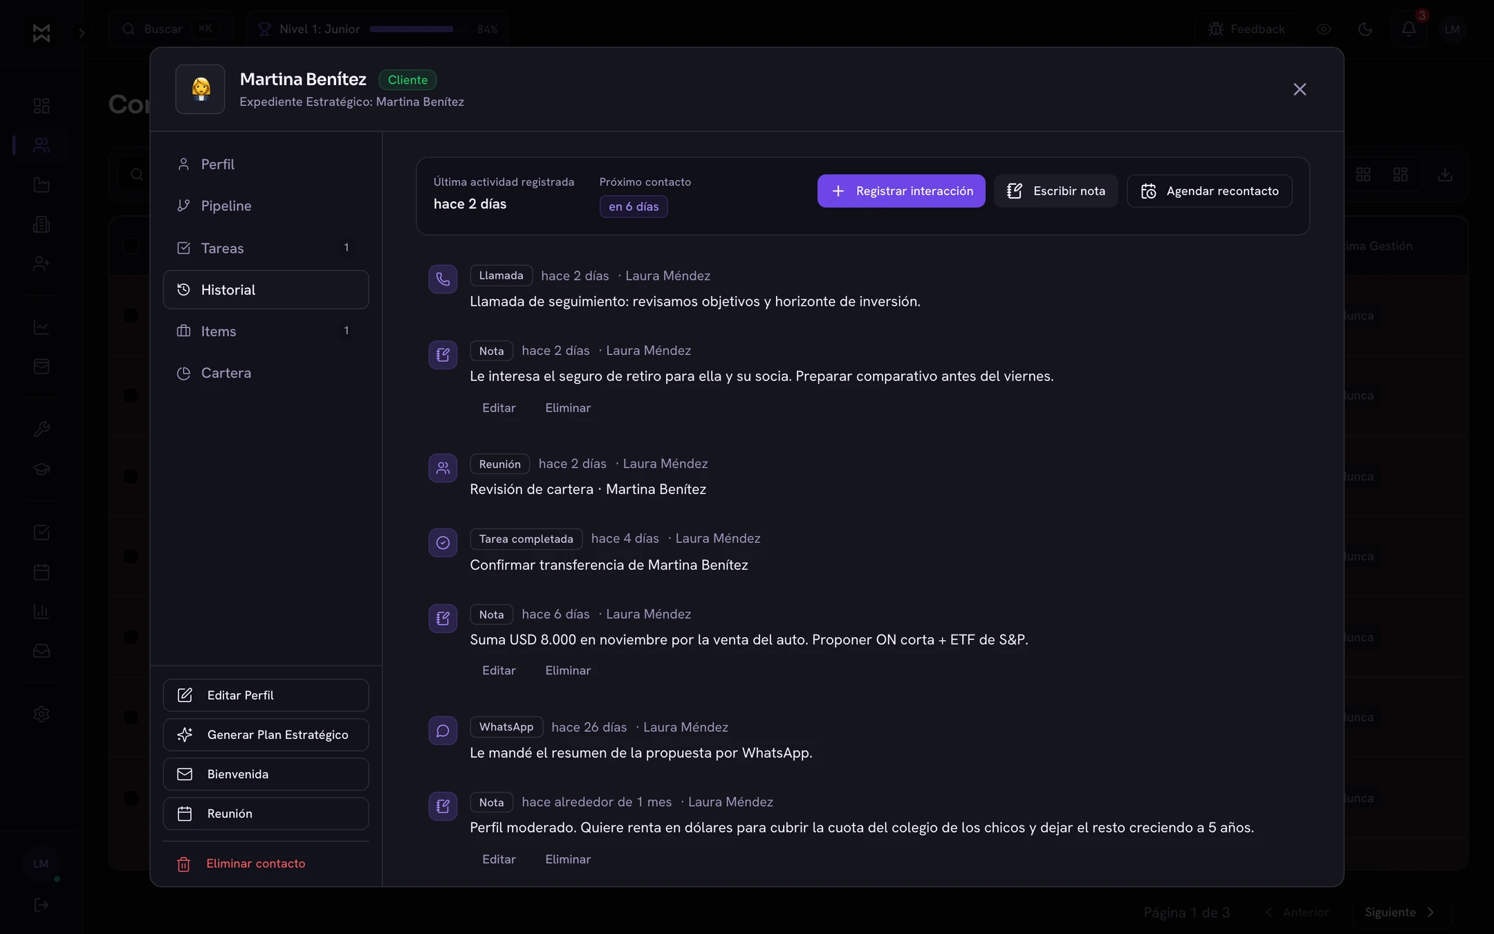The width and height of the screenshot is (1494, 934).
Task: Click the Tarea completada check icon
Action: tap(443, 543)
